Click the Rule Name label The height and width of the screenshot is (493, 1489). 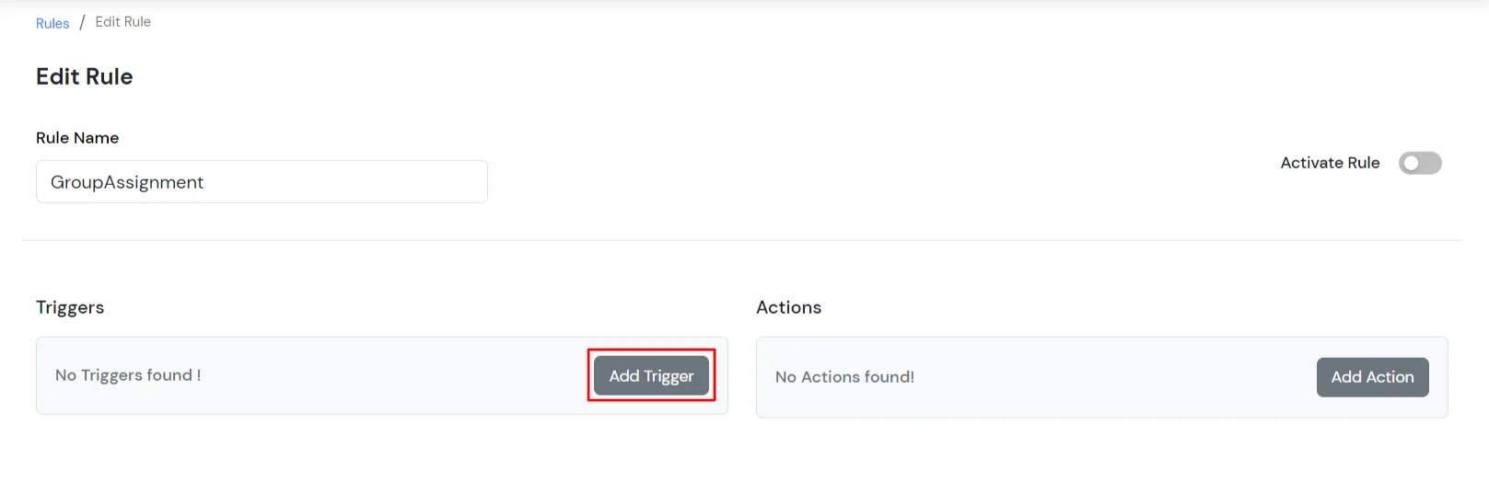click(77, 138)
